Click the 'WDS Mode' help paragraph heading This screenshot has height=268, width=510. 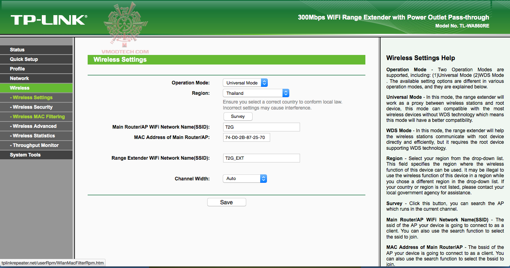[x=399, y=131]
